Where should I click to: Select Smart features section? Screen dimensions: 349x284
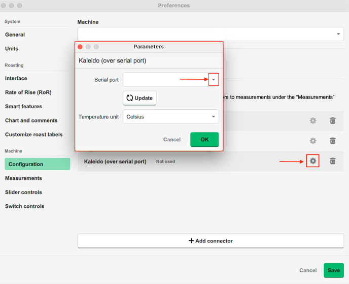(x=24, y=106)
